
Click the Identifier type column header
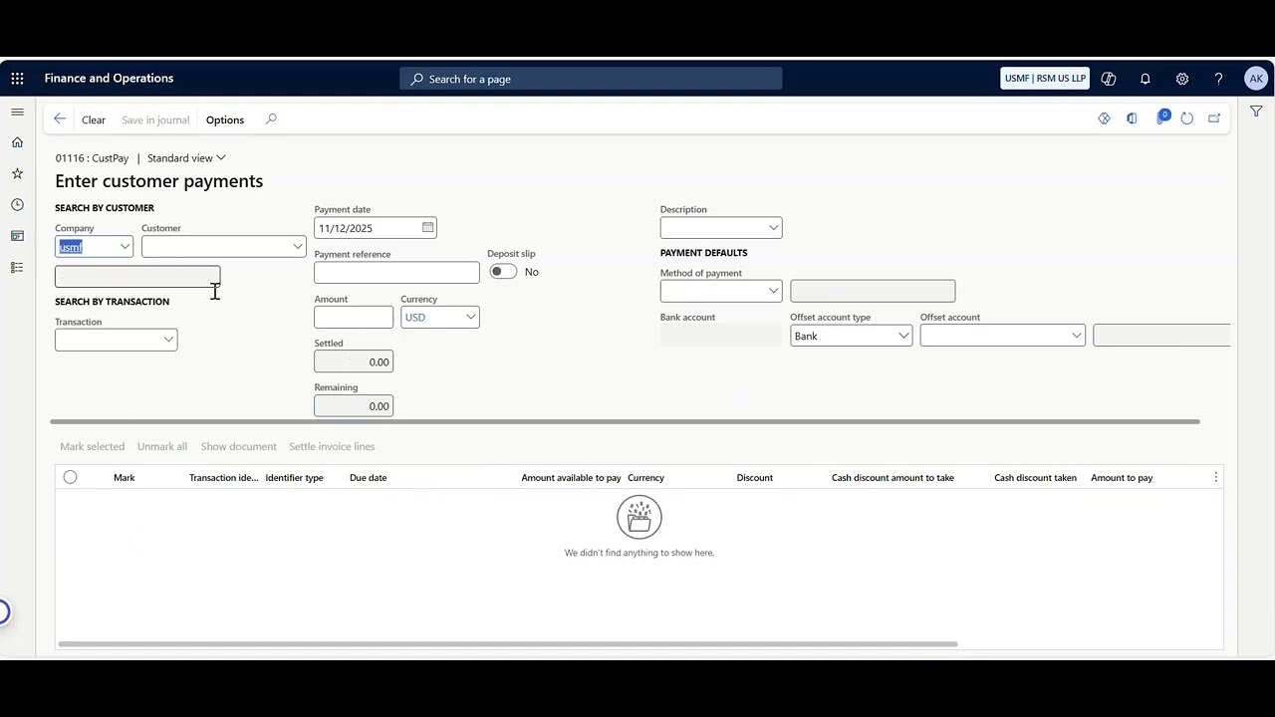coord(294,478)
